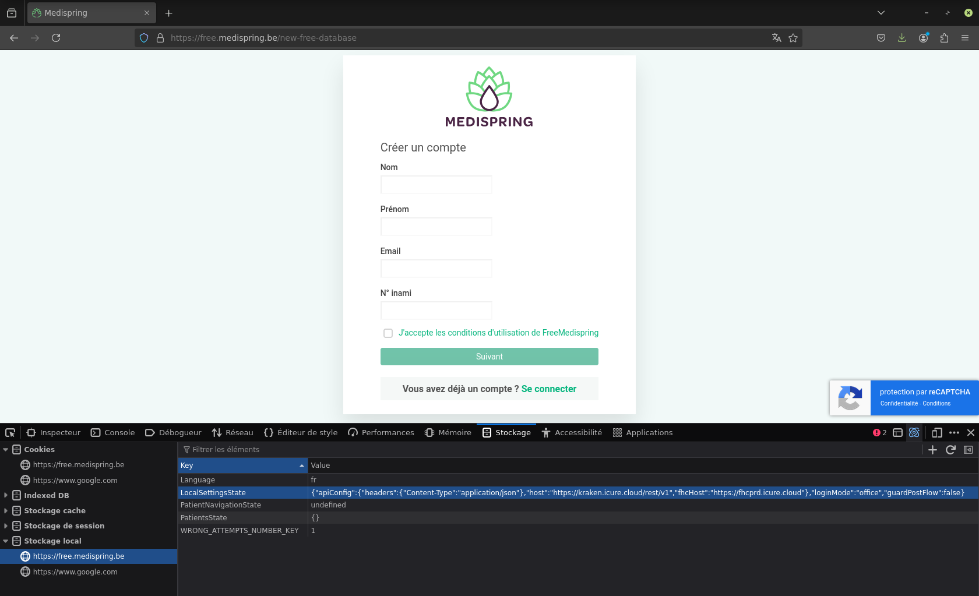Open the downloads arrow icon
The width and height of the screenshot is (979, 596).
point(902,38)
